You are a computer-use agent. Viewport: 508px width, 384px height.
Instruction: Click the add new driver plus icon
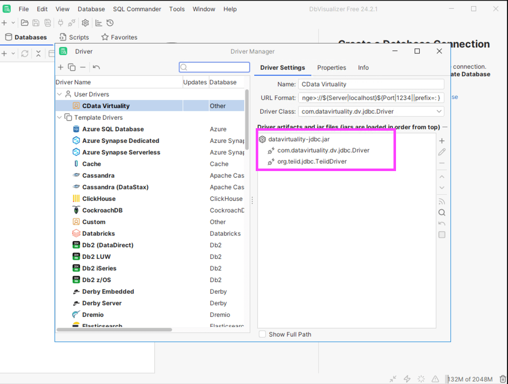pyautogui.click(x=61, y=67)
